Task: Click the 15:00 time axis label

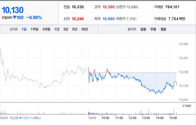Action: [x=173, y=118]
